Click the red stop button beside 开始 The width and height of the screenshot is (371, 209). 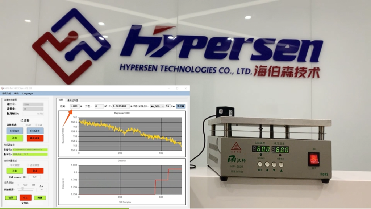35,171
